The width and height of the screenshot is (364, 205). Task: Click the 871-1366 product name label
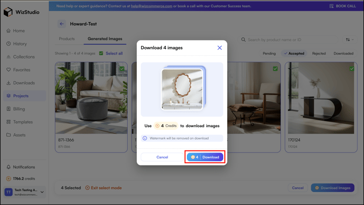pos(66,140)
